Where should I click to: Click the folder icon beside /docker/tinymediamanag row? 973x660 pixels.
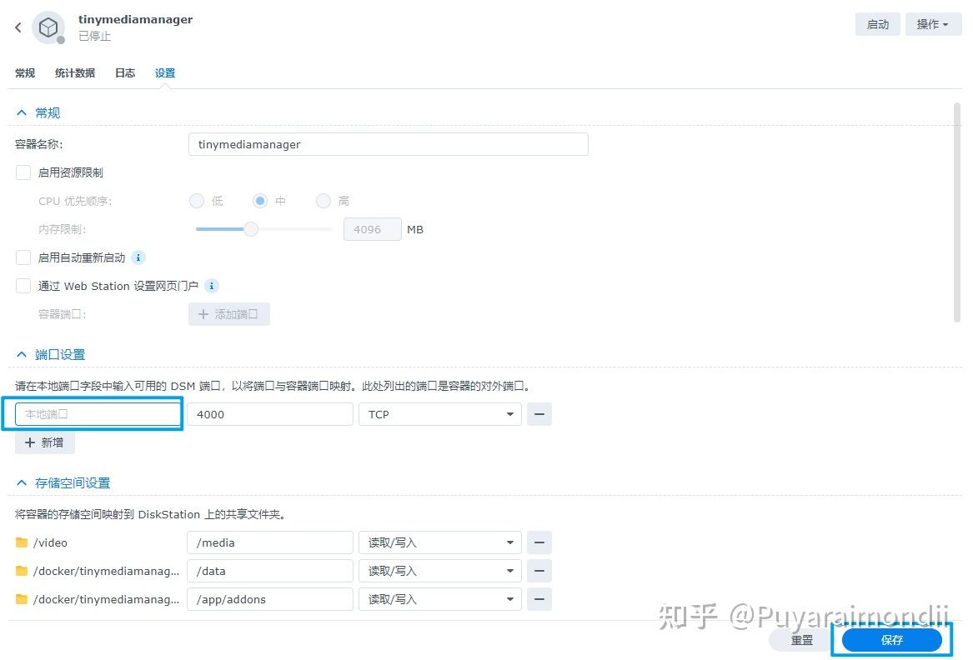(x=25, y=571)
